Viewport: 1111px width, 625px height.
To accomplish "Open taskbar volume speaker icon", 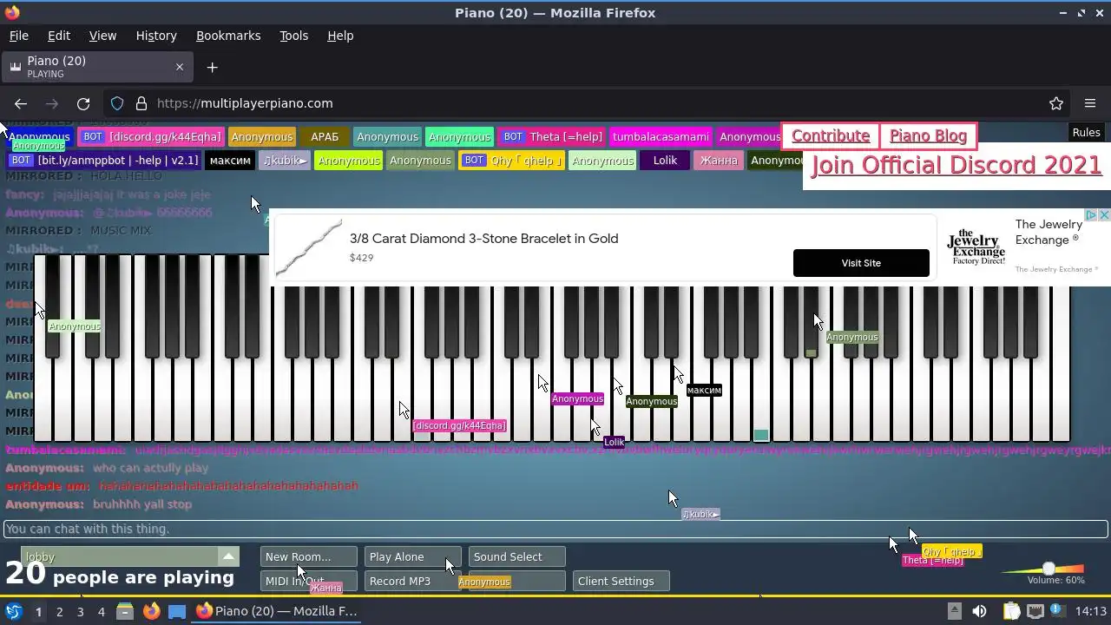I will (x=979, y=611).
